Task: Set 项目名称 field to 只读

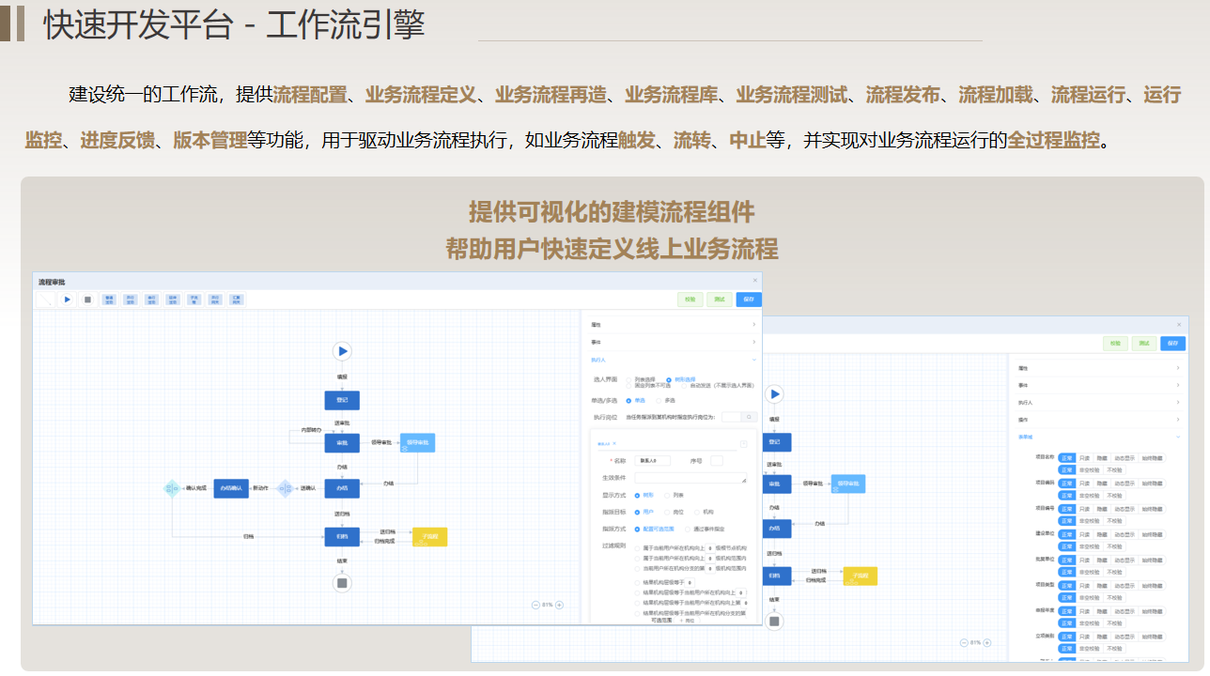Action: (1084, 458)
